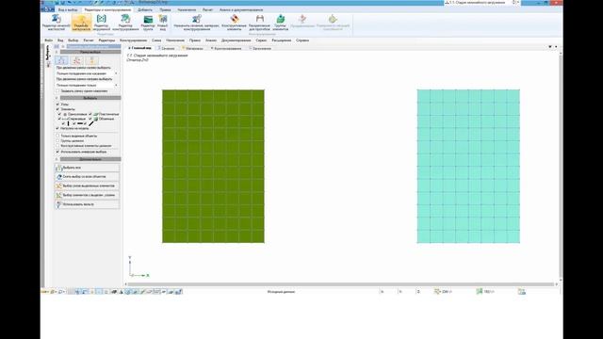
Task: Click Снять выбор со всех объектов
Action: tap(88, 176)
